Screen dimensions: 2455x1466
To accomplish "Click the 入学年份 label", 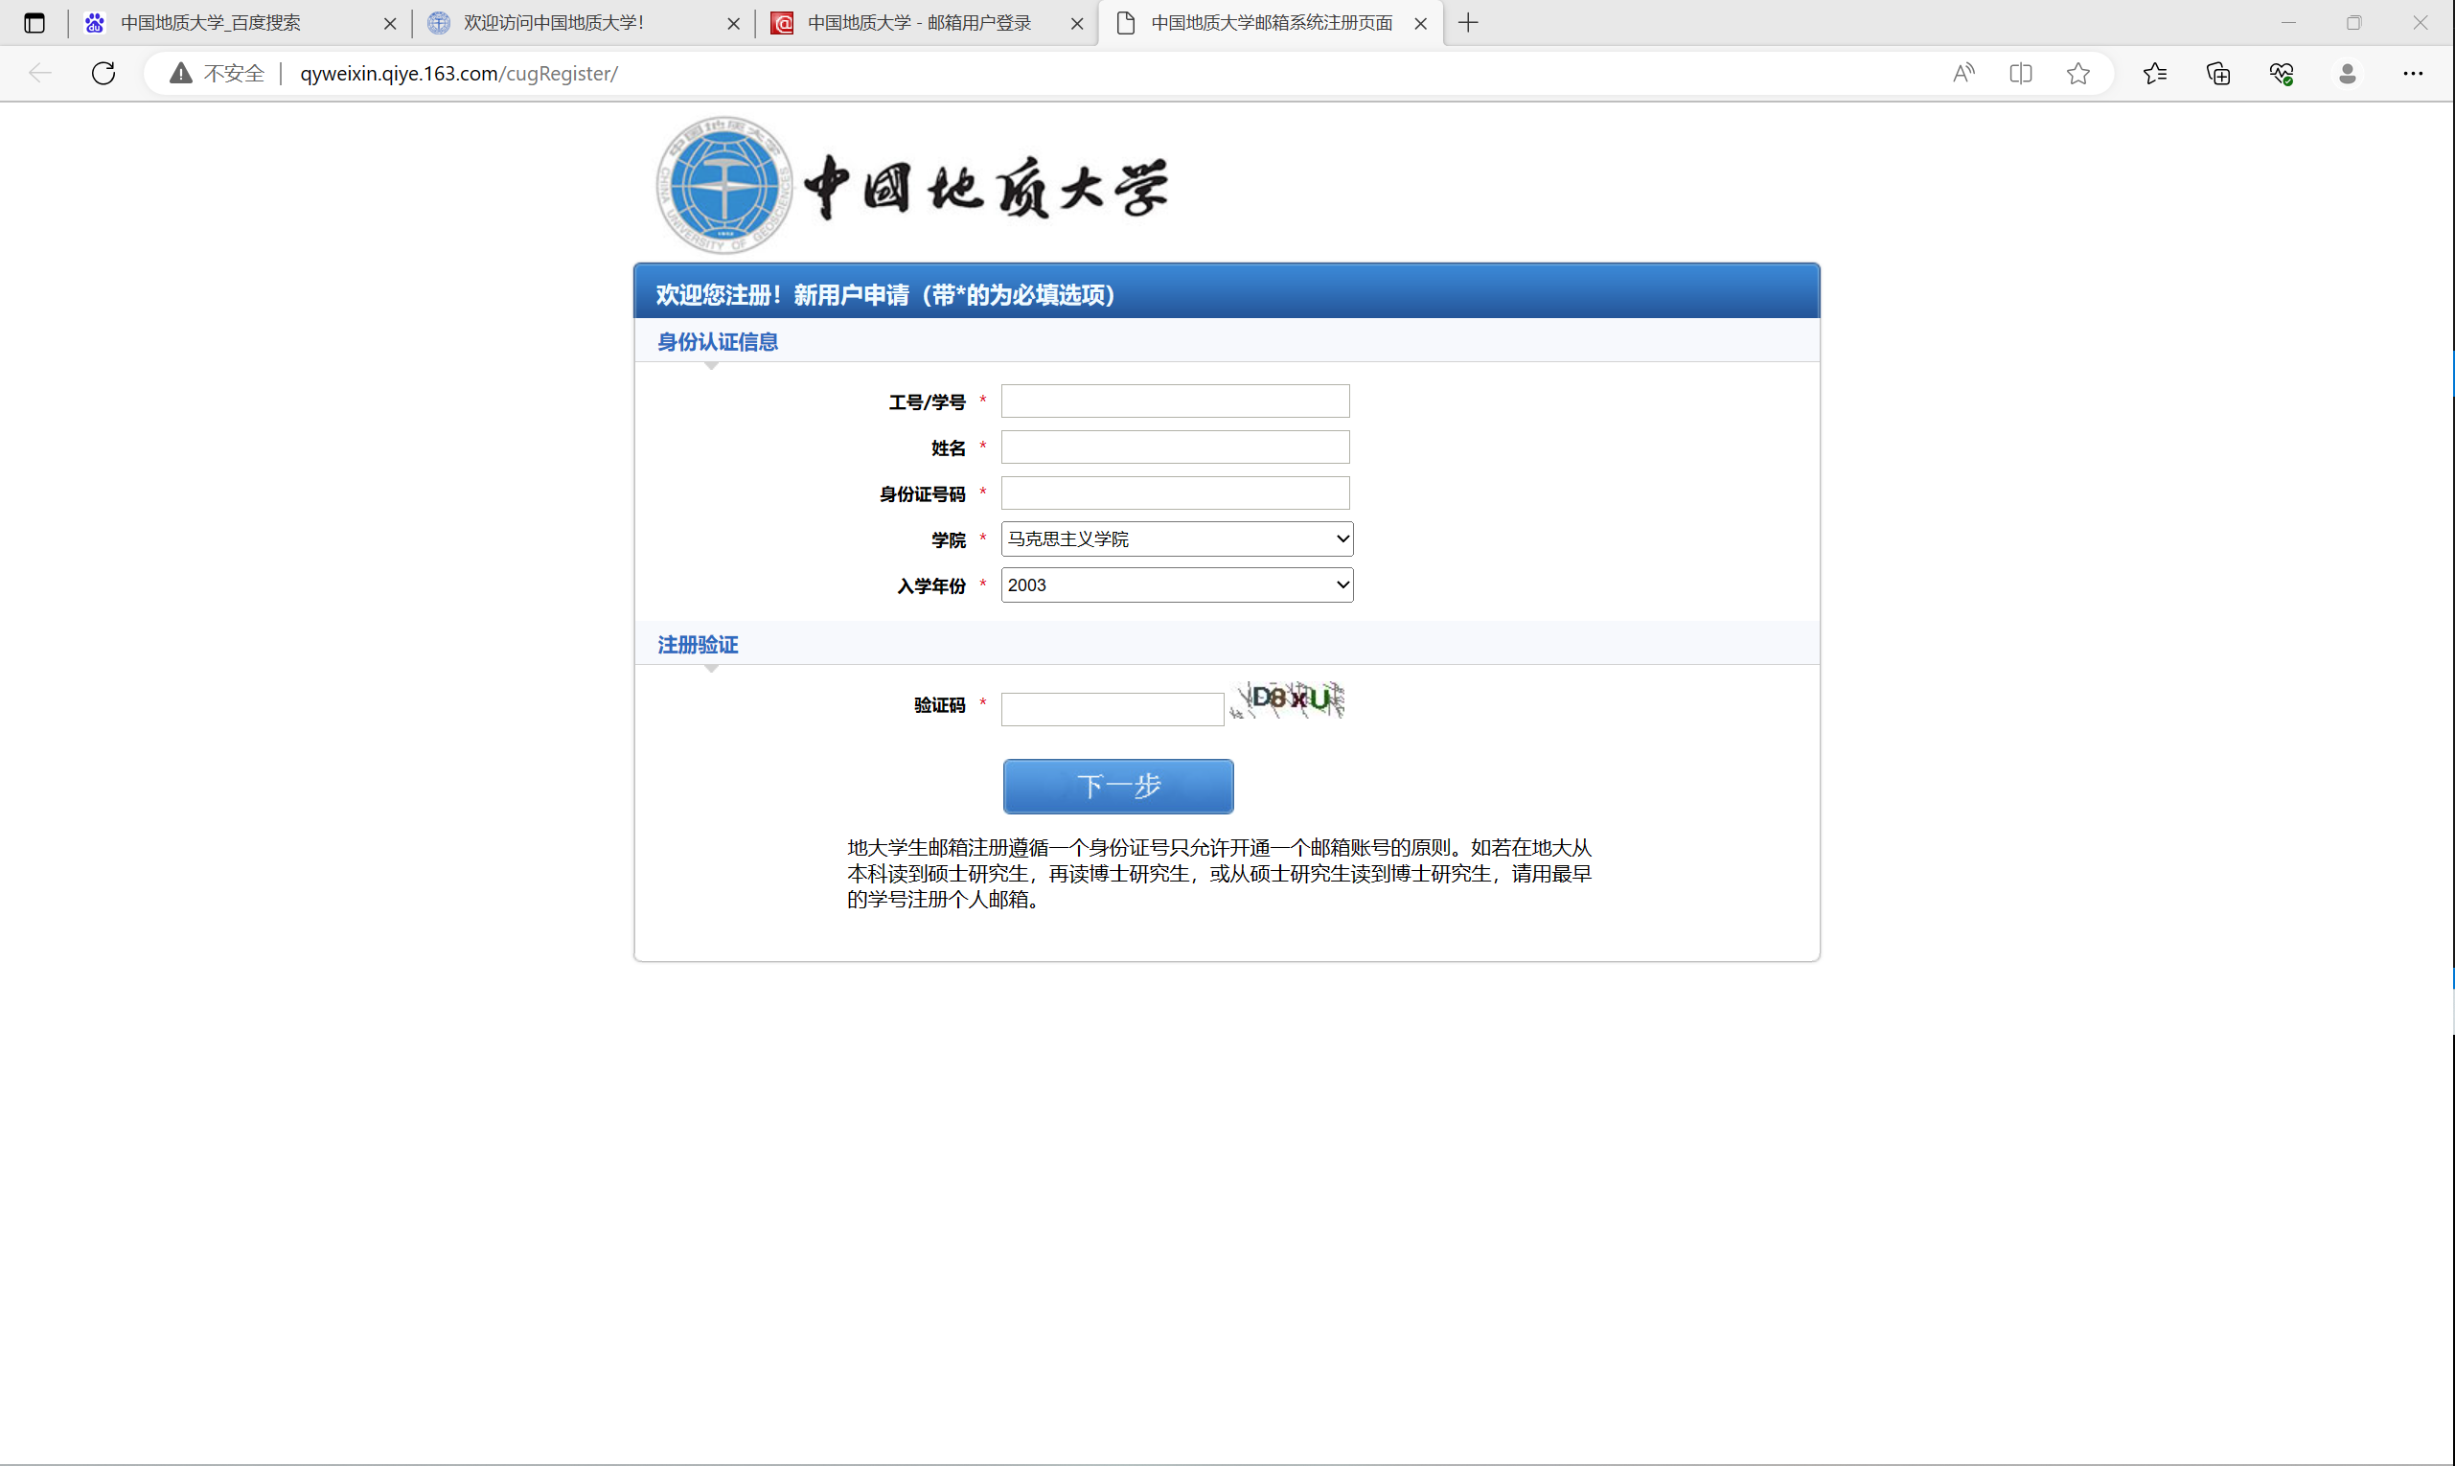I will click(930, 585).
